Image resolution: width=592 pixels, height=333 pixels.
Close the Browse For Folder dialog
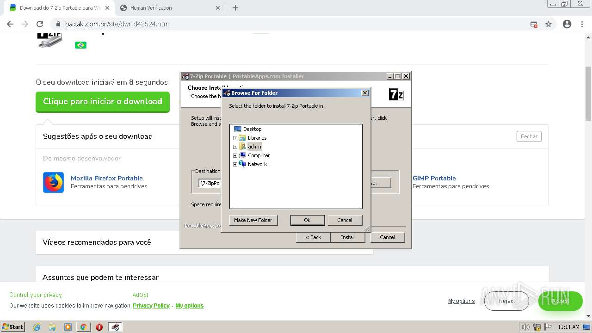tap(364, 92)
